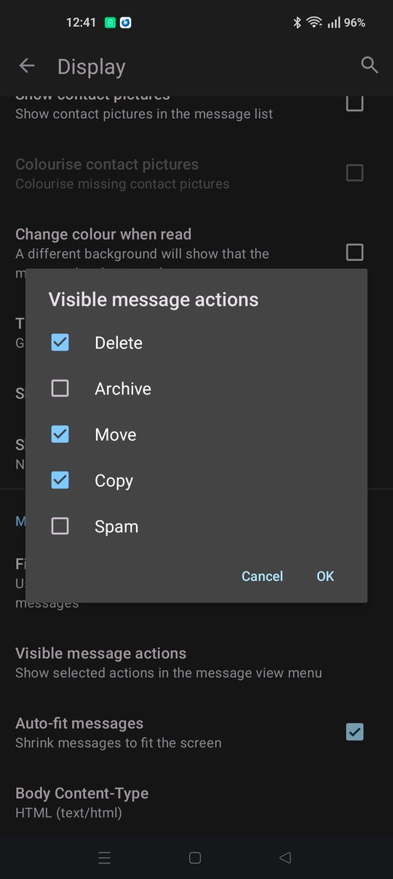Open the Visible message actions setting
393x879 pixels.
tap(196, 663)
